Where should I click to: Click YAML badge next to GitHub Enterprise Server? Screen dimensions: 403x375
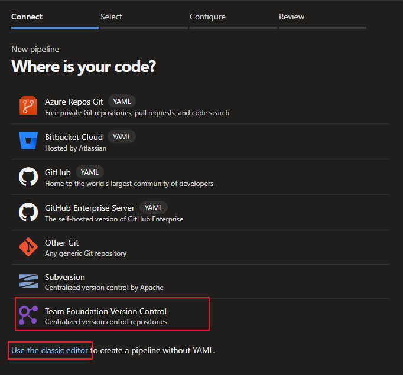click(154, 207)
